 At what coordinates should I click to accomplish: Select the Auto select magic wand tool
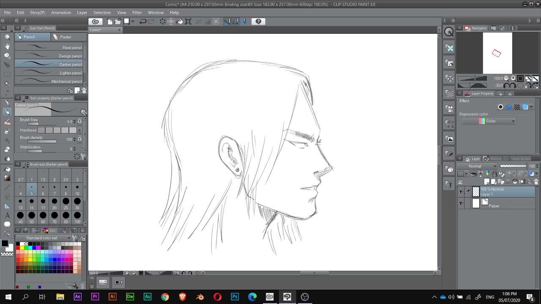pyautogui.click(x=7, y=84)
